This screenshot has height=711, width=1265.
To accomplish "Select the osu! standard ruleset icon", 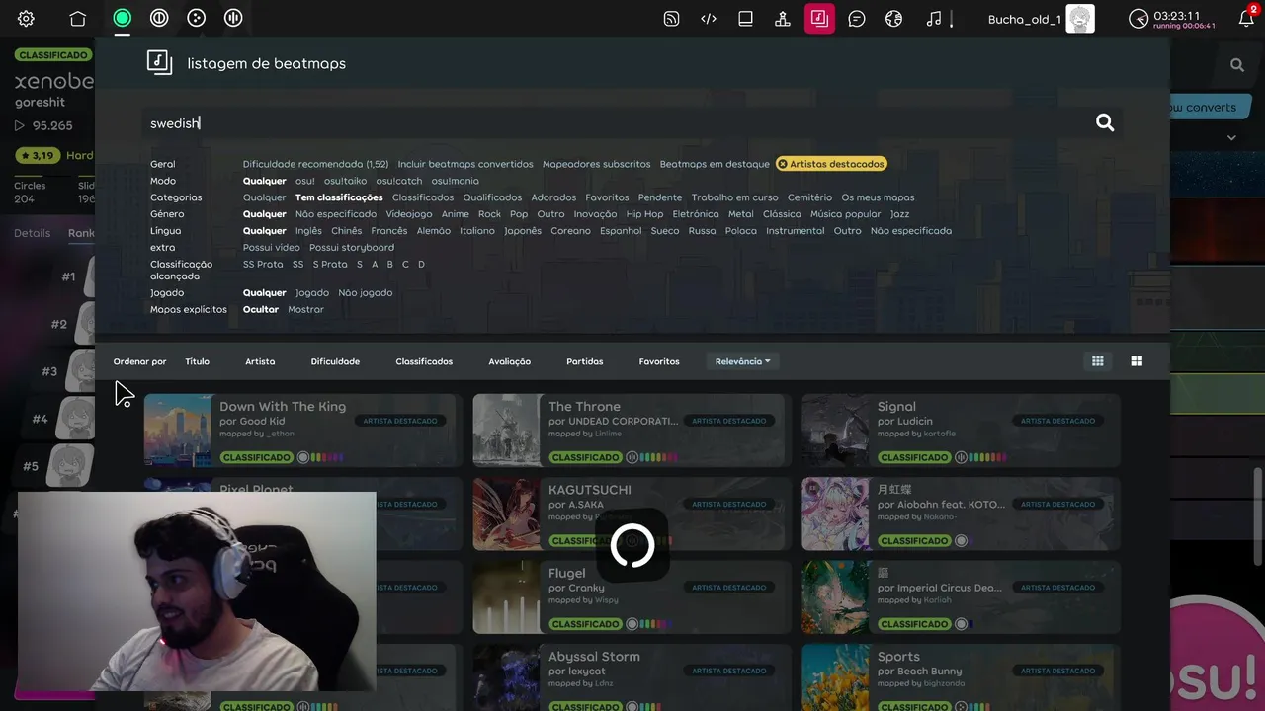I will pos(122,18).
